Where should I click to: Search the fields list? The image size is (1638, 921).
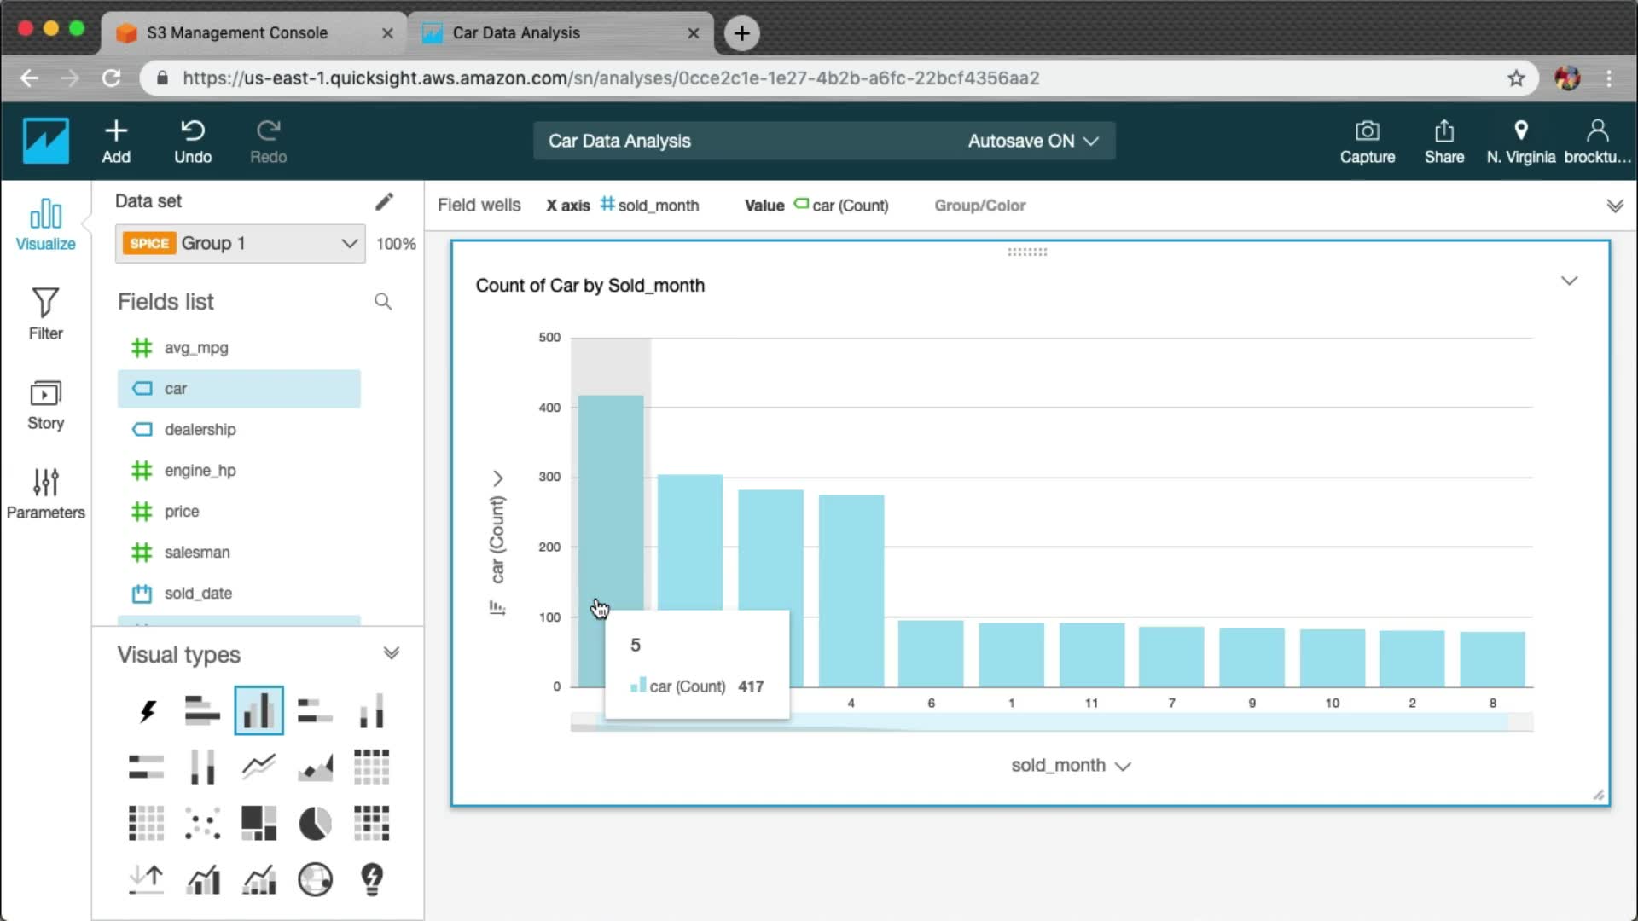point(383,301)
